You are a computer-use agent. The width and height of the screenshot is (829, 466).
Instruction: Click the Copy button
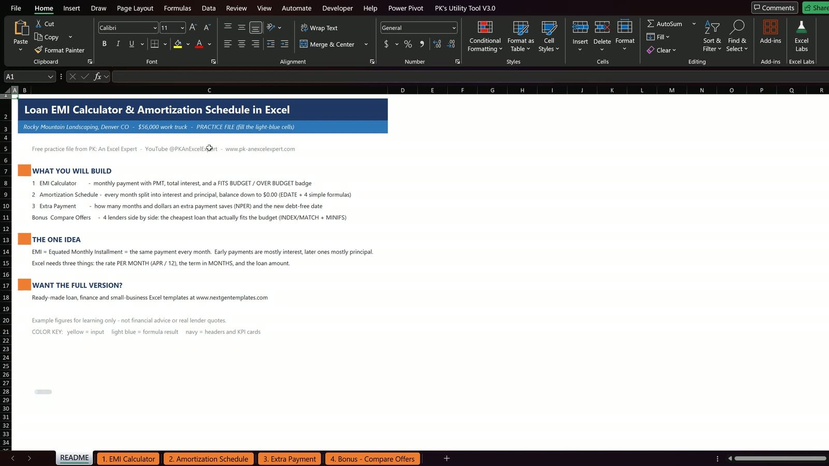pyautogui.click(x=47, y=37)
